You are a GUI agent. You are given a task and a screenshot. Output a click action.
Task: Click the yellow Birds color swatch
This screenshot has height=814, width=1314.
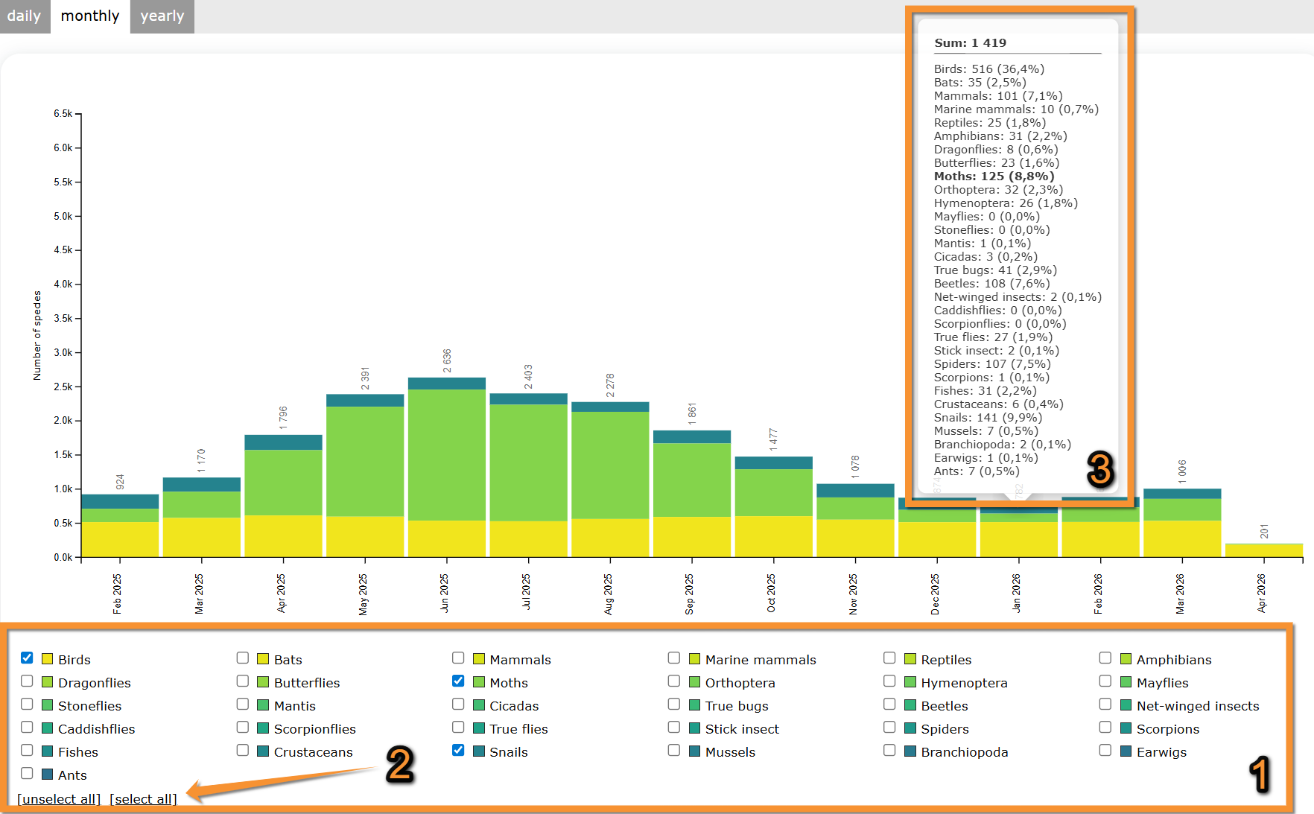click(48, 659)
